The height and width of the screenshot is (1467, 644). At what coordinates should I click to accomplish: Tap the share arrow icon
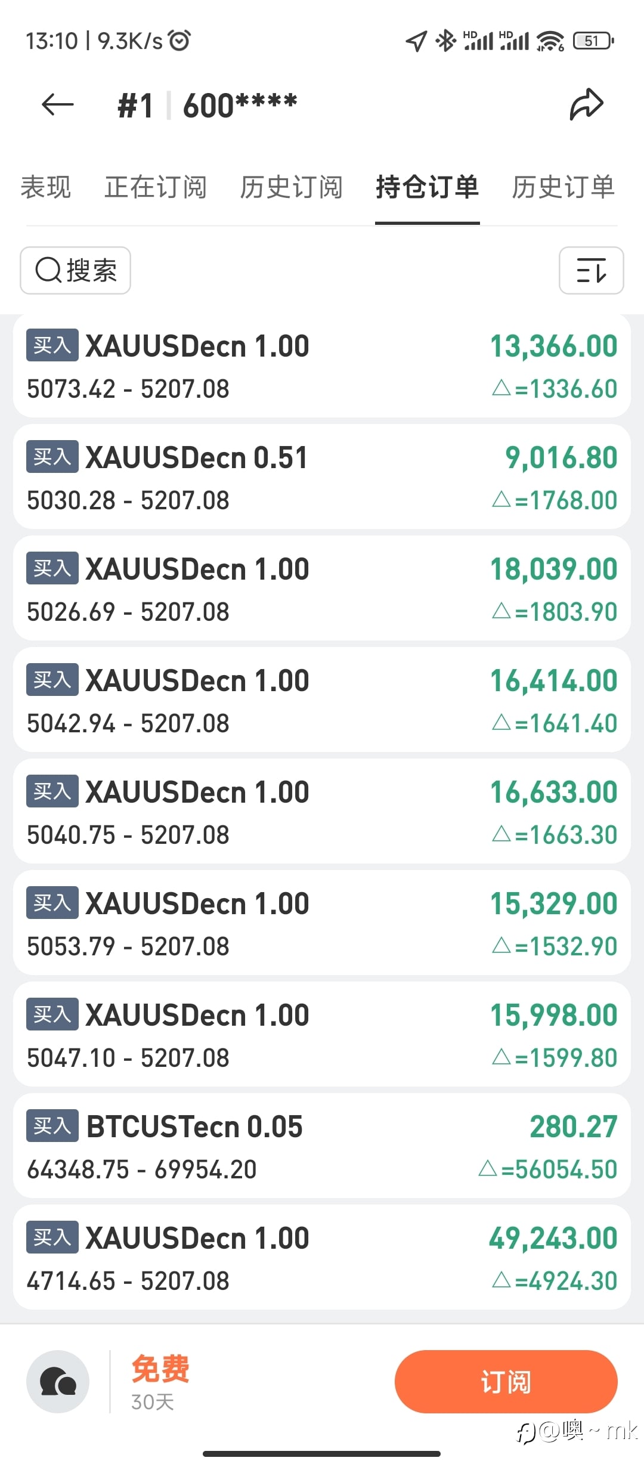(x=587, y=105)
